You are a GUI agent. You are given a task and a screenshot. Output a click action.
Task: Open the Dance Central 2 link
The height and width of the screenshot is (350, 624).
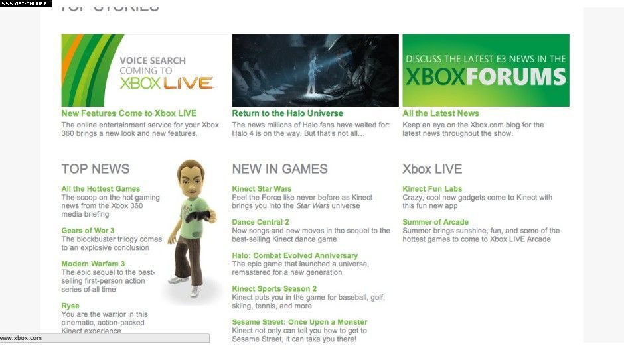point(260,222)
